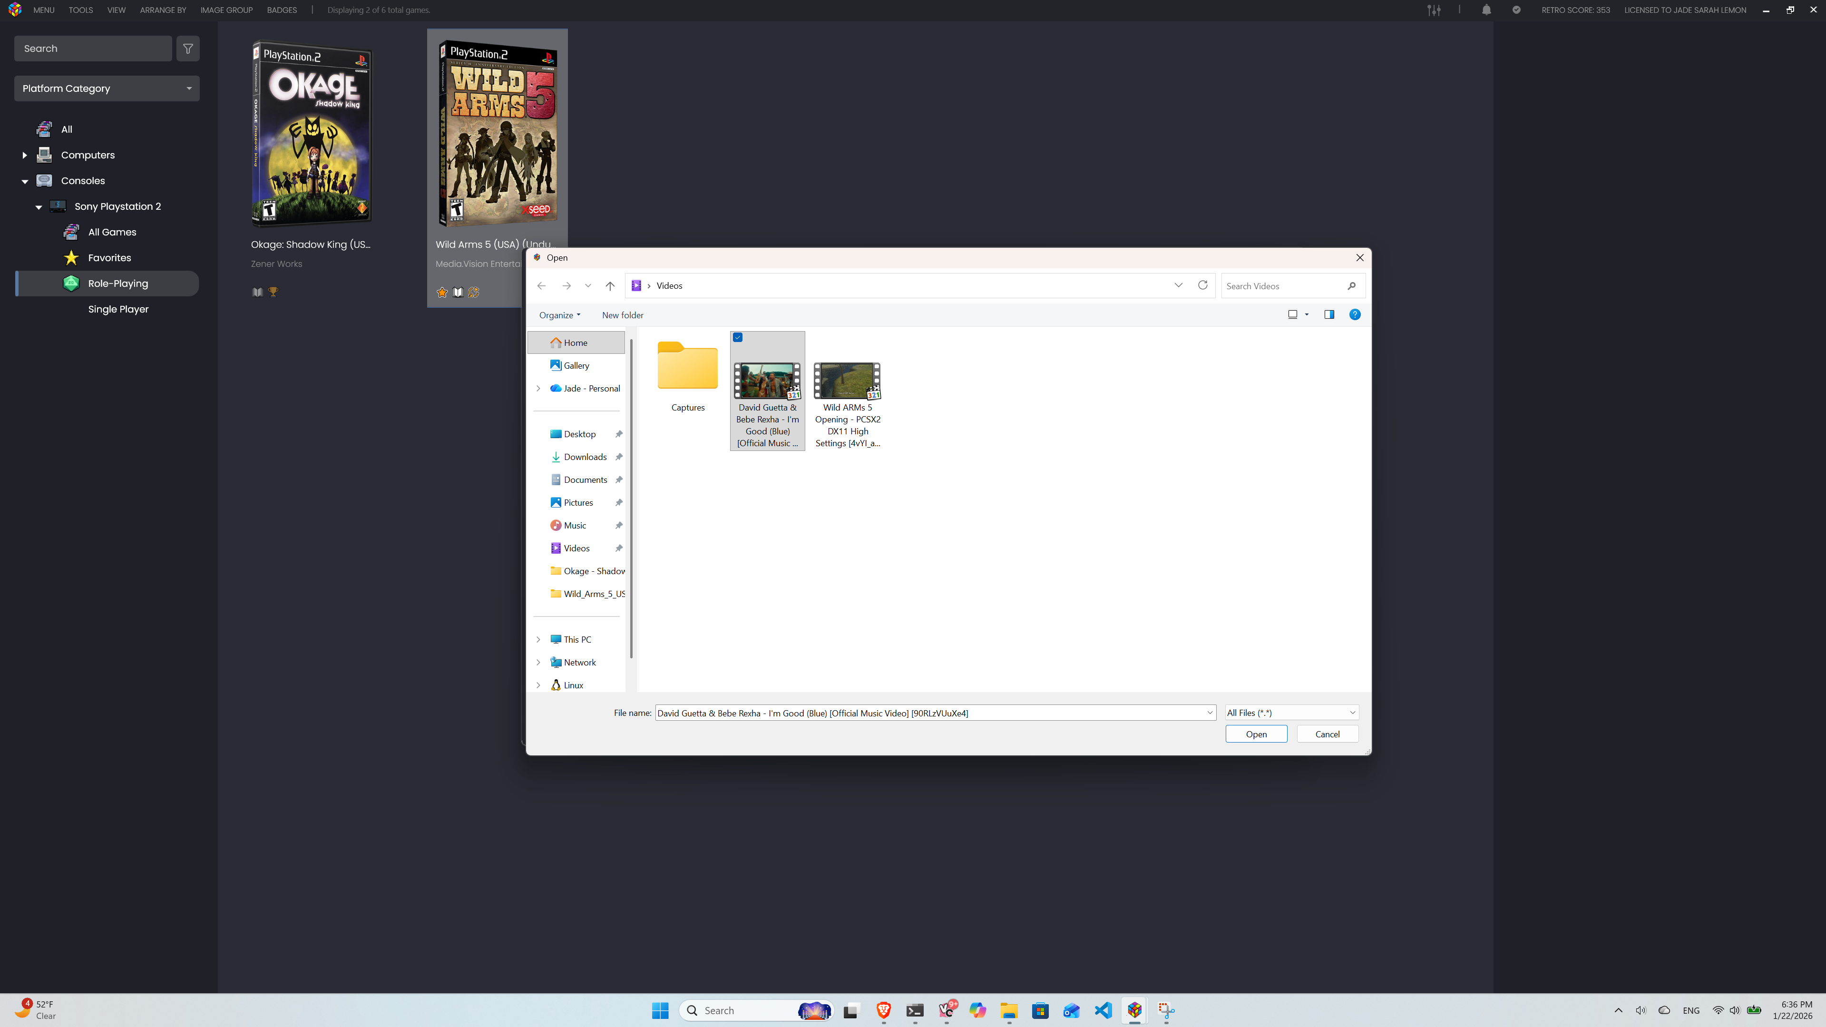The width and height of the screenshot is (1826, 1027).
Task: Open the Platform Category dropdown
Action: 107,88
